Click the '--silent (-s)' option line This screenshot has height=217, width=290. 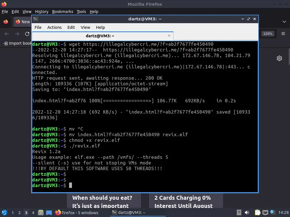pyautogui.click(x=91, y=163)
